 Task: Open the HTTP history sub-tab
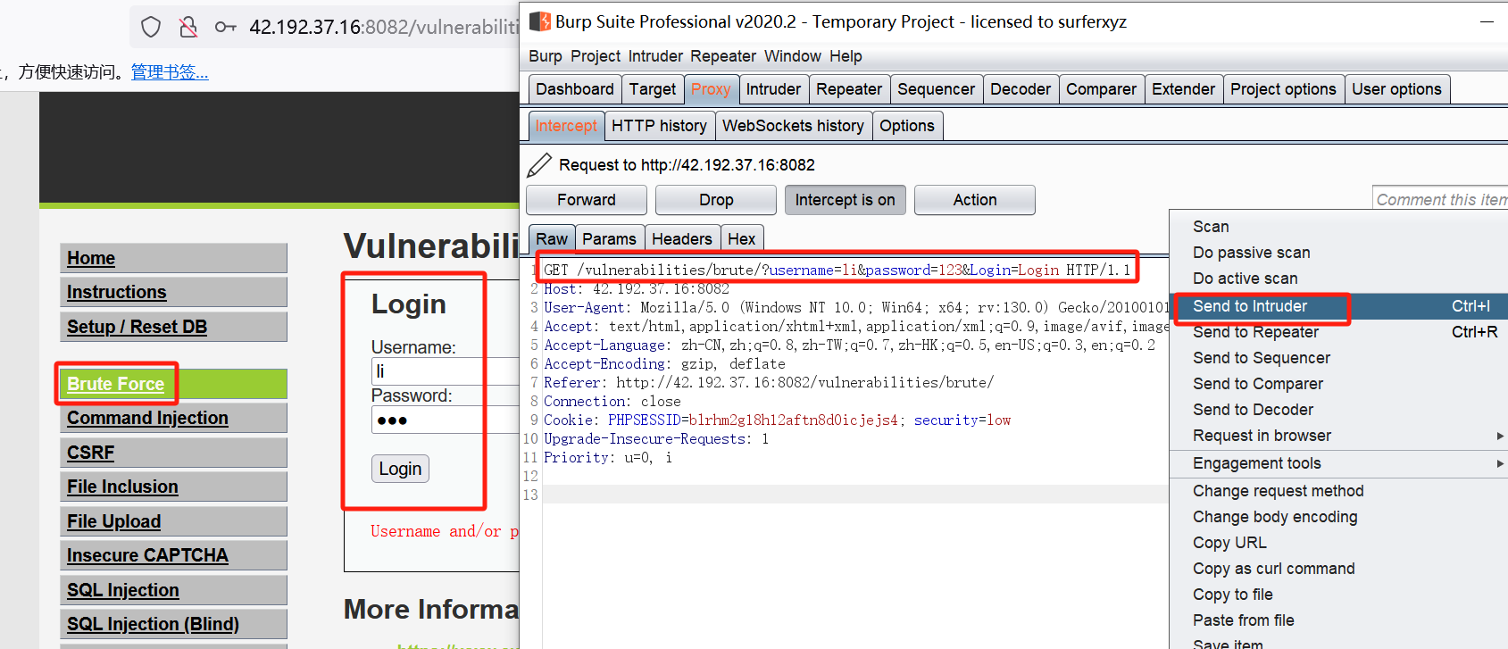click(659, 126)
